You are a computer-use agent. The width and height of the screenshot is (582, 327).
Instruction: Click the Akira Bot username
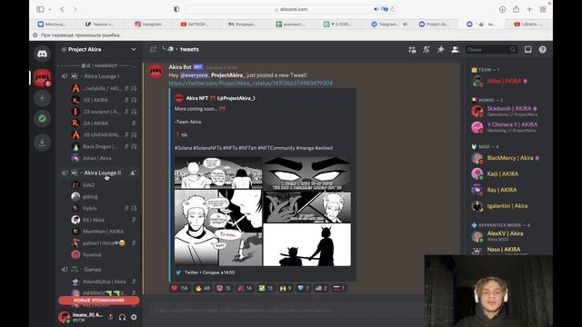point(180,67)
